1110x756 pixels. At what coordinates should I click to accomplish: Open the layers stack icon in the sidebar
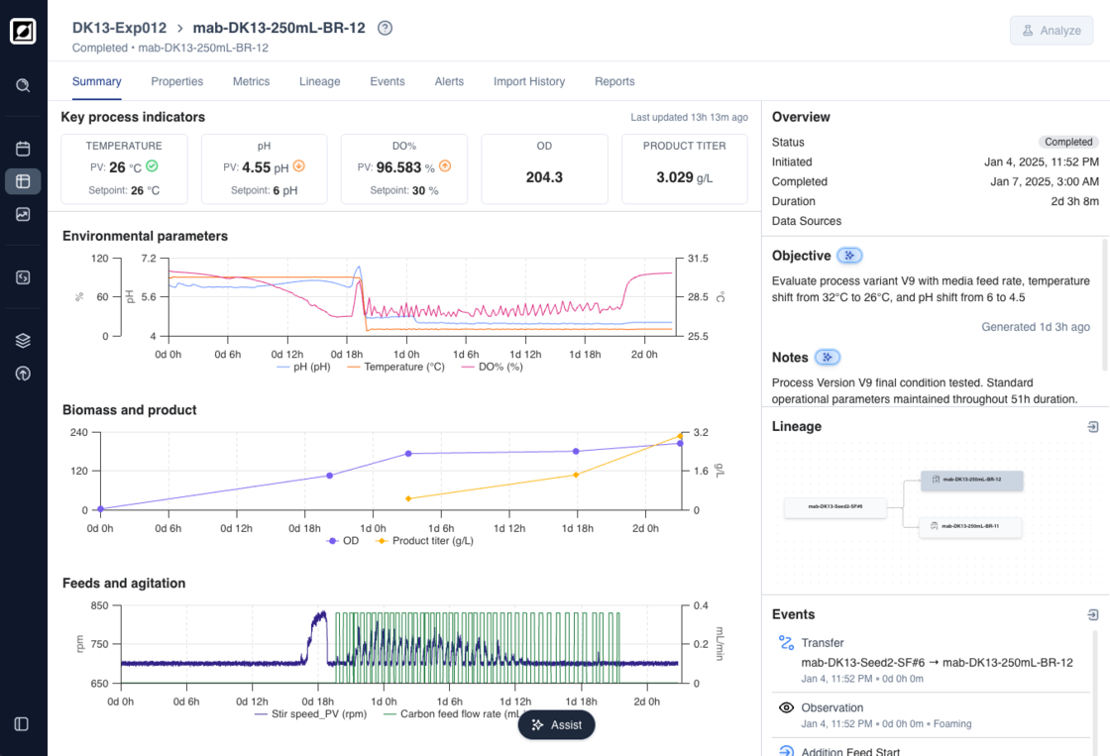point(23,341)
